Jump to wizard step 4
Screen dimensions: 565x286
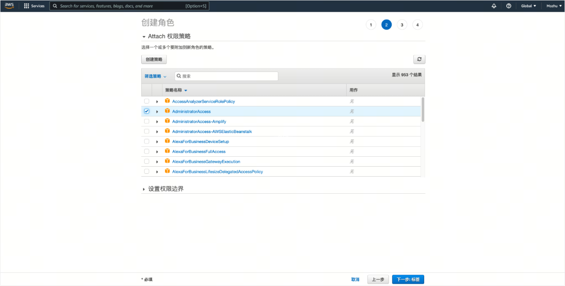pyautogui.click(x=417, y=25)
